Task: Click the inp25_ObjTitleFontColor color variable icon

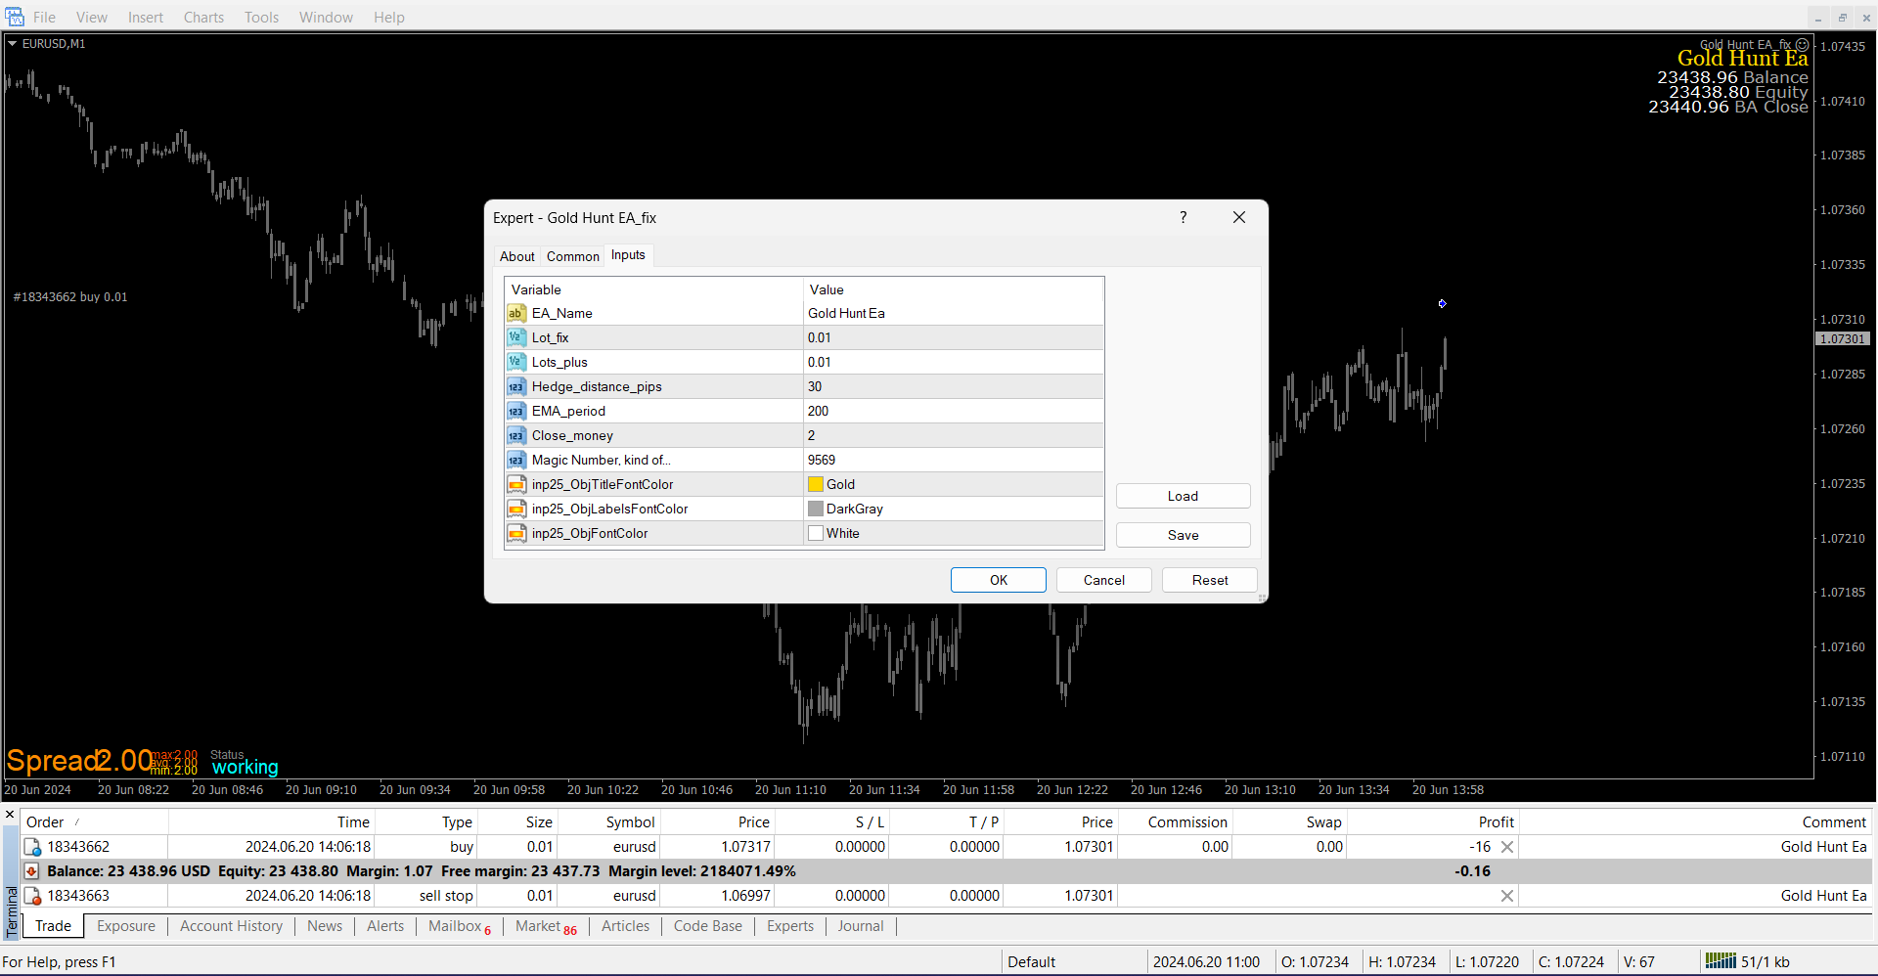Action: [x=515, y=484]
